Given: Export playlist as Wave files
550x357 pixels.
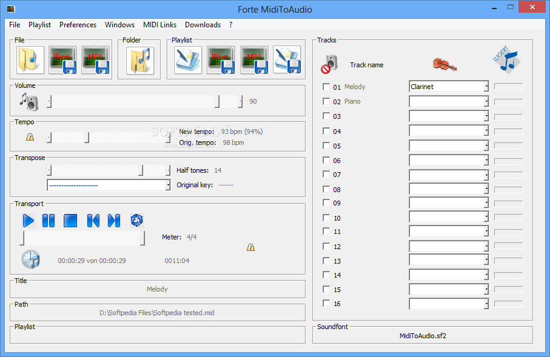Looking at the screenshot, I should [221, 60].
